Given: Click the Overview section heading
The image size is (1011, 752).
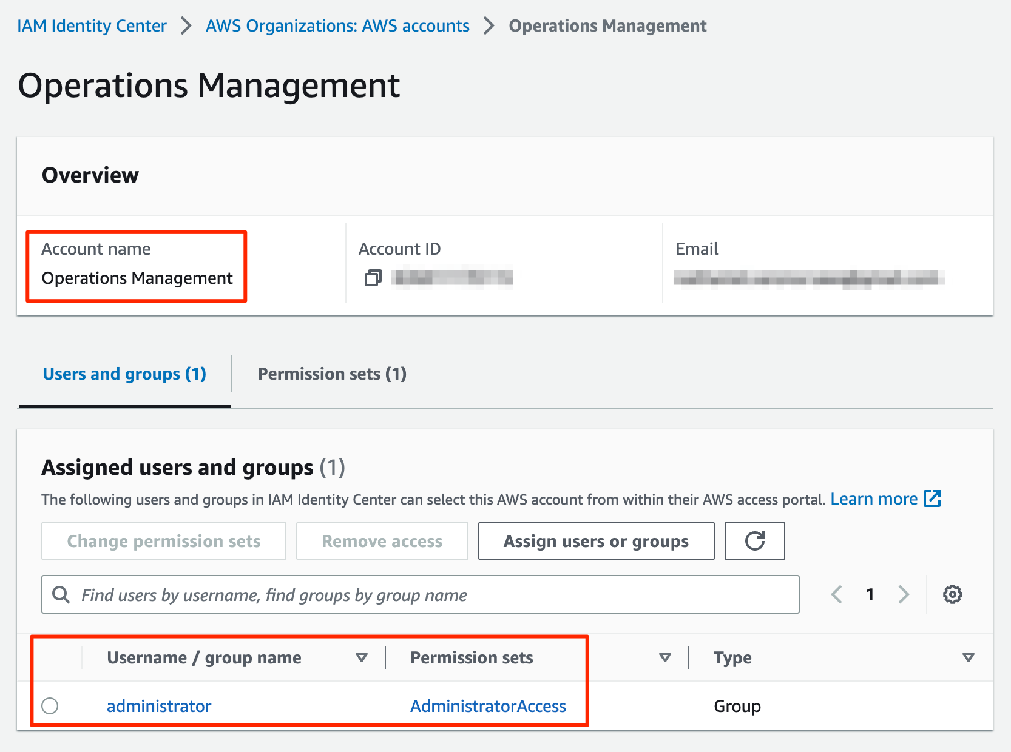Looking at the screenshot, I should click(90, 175).
